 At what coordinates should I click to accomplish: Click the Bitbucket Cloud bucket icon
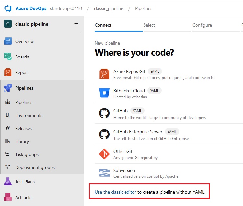[x=104, y=93]
